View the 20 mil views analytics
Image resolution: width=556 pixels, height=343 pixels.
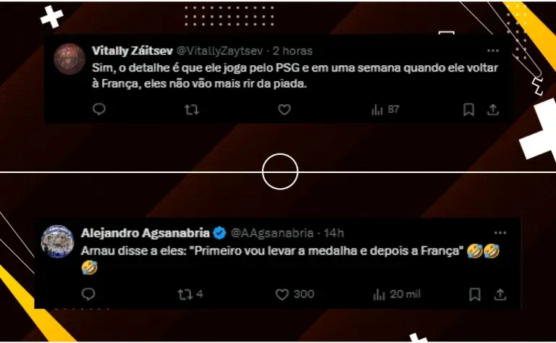[x=397, y=294]
